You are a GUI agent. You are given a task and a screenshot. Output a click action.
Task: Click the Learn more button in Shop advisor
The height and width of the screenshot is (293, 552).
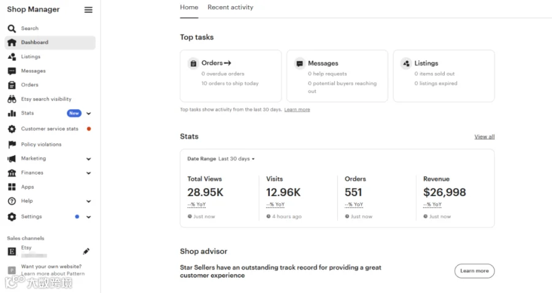[x=474, y=271]
